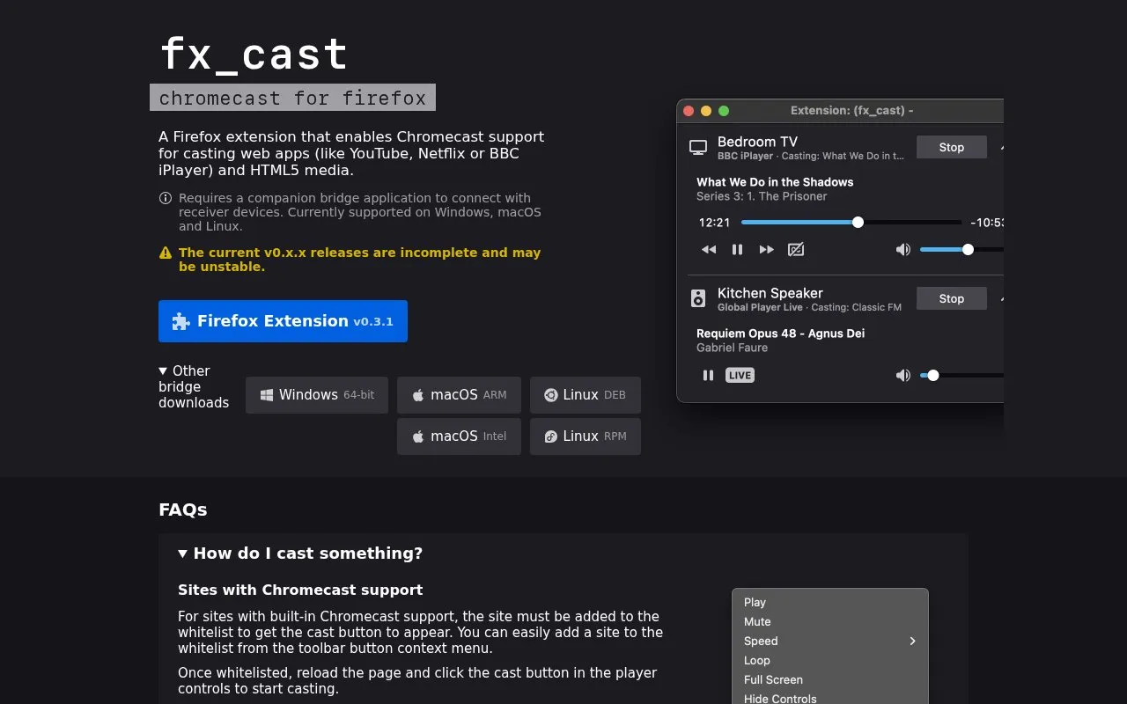Select Mute in the context menu
The image size is (1127, 704).
(x=830, y=622)
